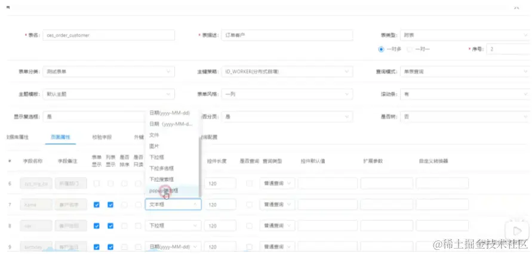Select 文件 option in open list
This screenshot has height=254, width=532.
[172, 135]
